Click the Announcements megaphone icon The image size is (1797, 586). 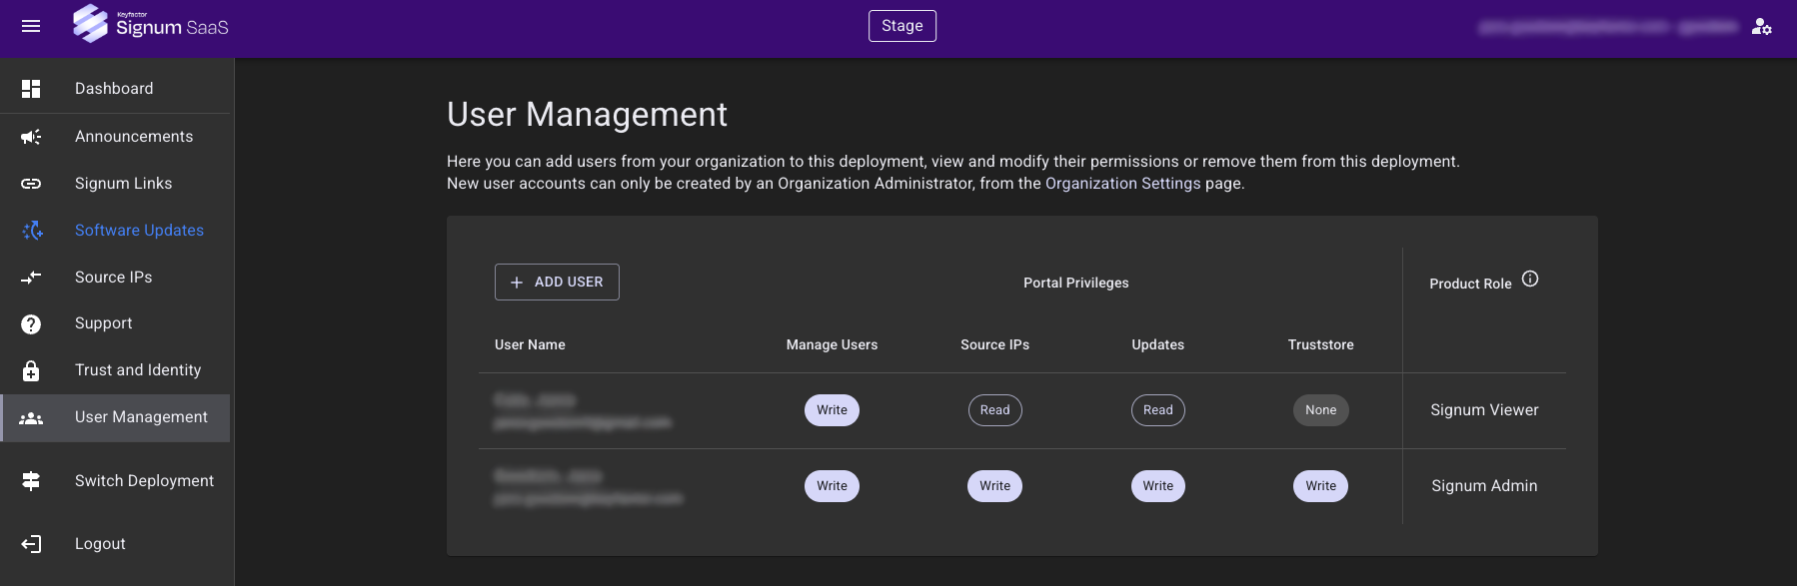pyautogui.click(x=31, y=137)
